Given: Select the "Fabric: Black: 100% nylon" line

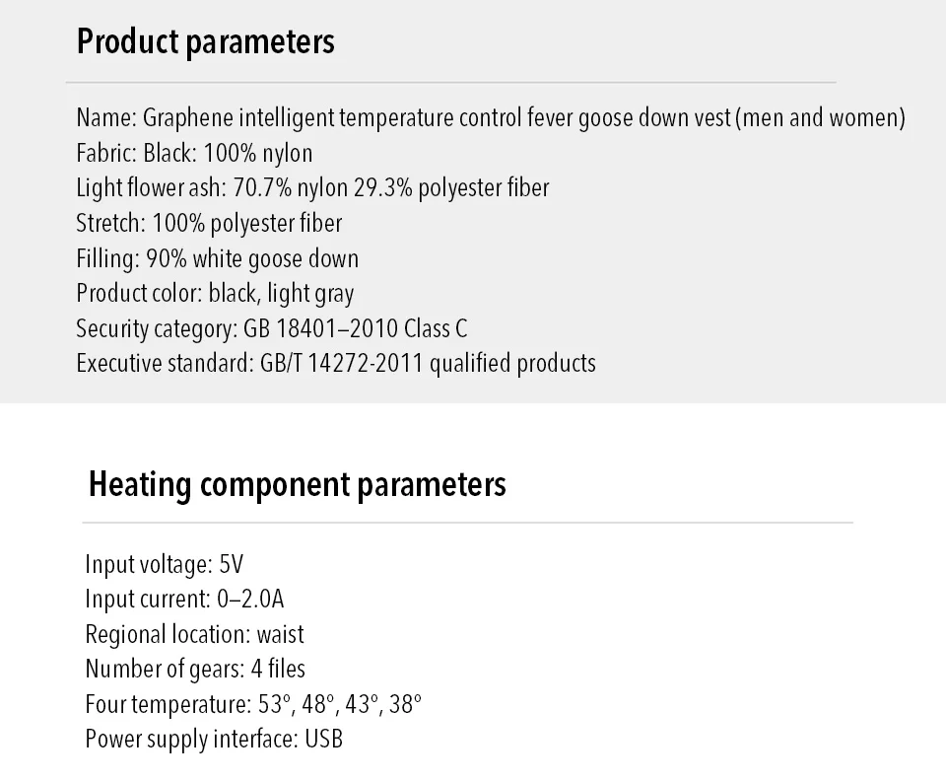Looking at the screenshot, I should coord(194,153).
